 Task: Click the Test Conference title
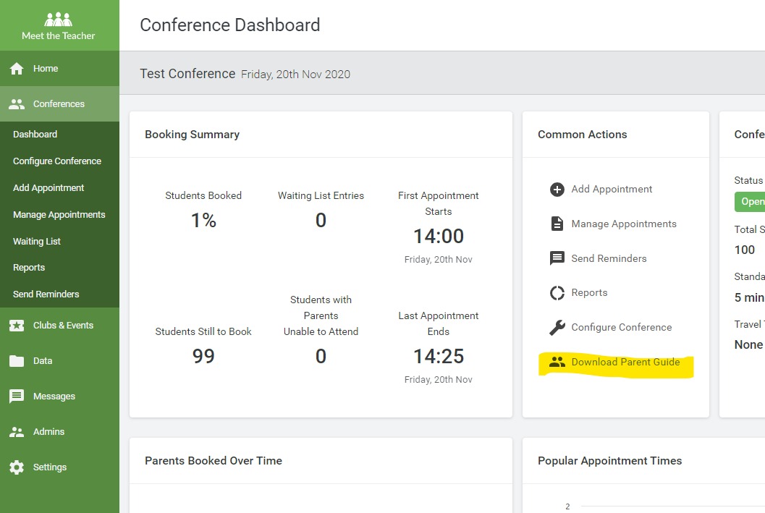[x=187, y=74]
